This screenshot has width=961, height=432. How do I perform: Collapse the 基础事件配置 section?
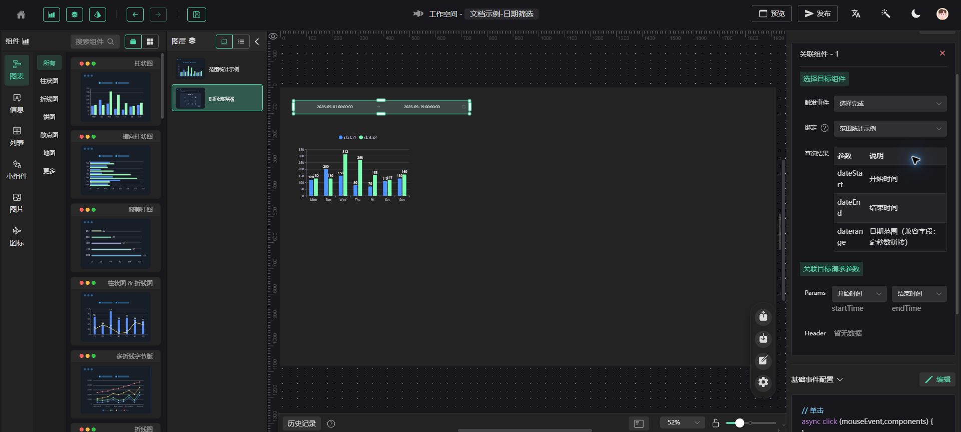pyautogui.click(x=817, y=379)
